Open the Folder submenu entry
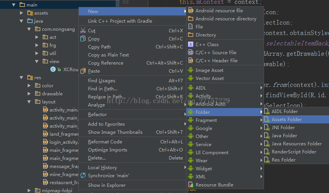Image resolution: width=329 pixels, height=193 pixels. point(225,112)
